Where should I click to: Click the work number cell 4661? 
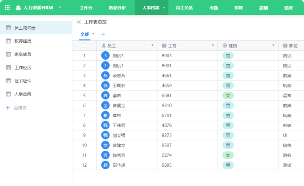tap(187, 76)
